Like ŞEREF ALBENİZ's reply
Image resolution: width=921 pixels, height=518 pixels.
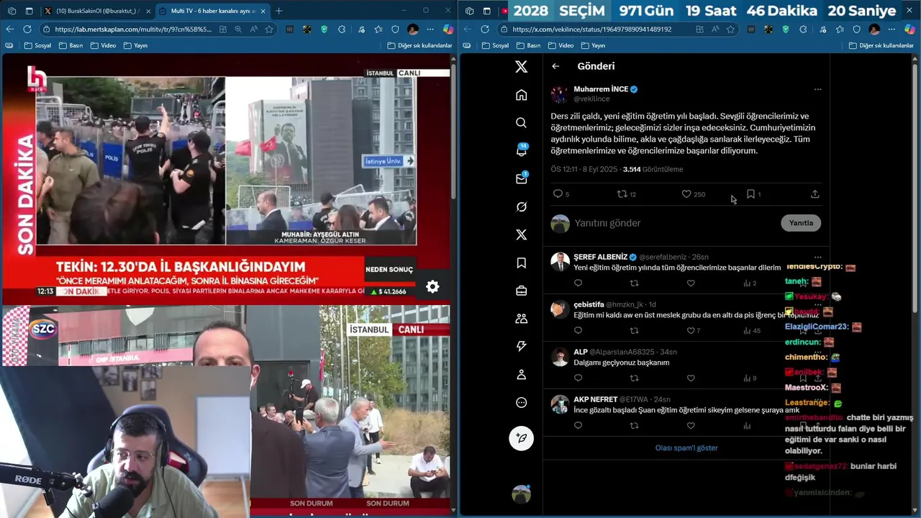691,283
